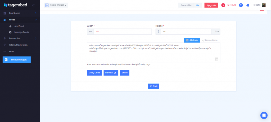Screen dimensions: 271x122
Task: Open the % unit dropdown
Action: point(216,32)
